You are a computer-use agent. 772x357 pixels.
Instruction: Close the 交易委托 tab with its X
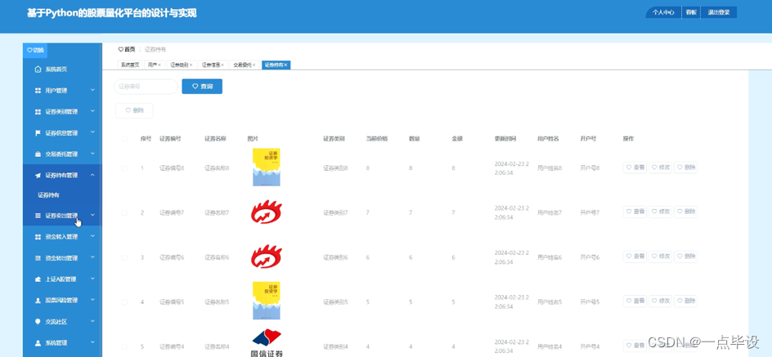coord(254,65)
